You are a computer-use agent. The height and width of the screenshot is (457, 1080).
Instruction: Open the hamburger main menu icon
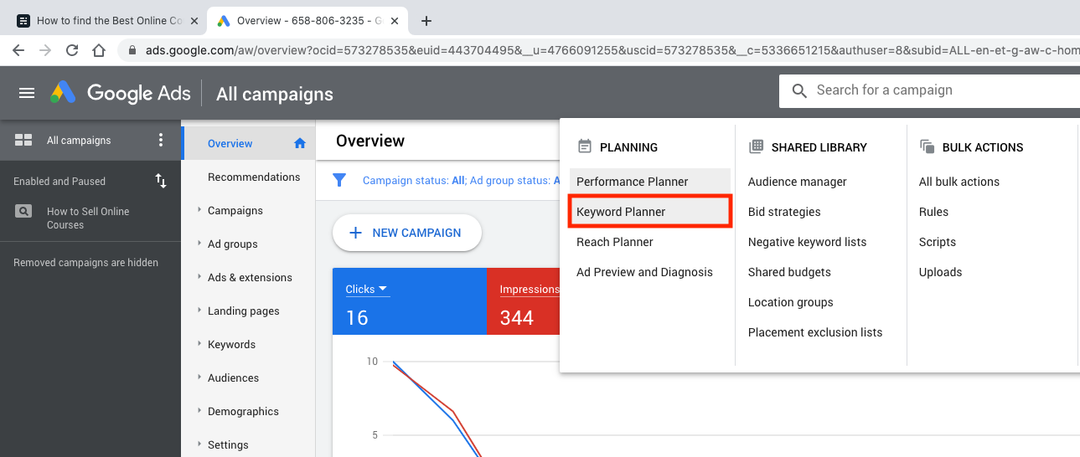(27, 93)
